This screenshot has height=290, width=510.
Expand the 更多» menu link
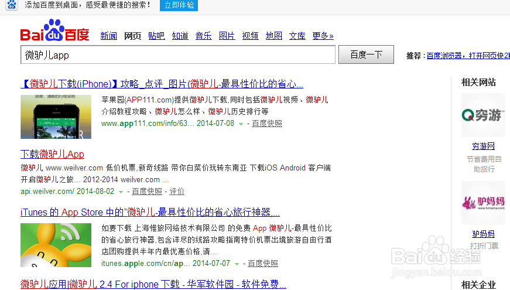click(x=323, y=36)
